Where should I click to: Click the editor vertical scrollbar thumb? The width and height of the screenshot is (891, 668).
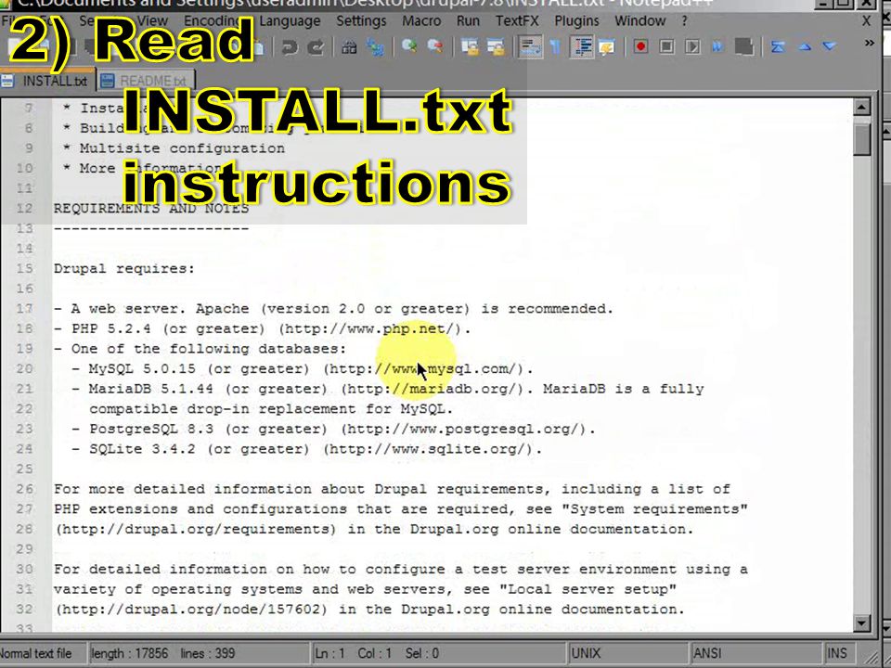pos(862,139)
